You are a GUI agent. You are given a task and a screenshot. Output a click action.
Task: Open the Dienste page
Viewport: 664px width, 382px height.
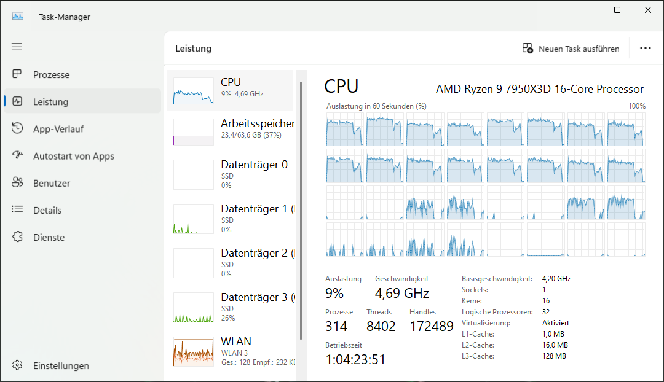tap(82, 237)
